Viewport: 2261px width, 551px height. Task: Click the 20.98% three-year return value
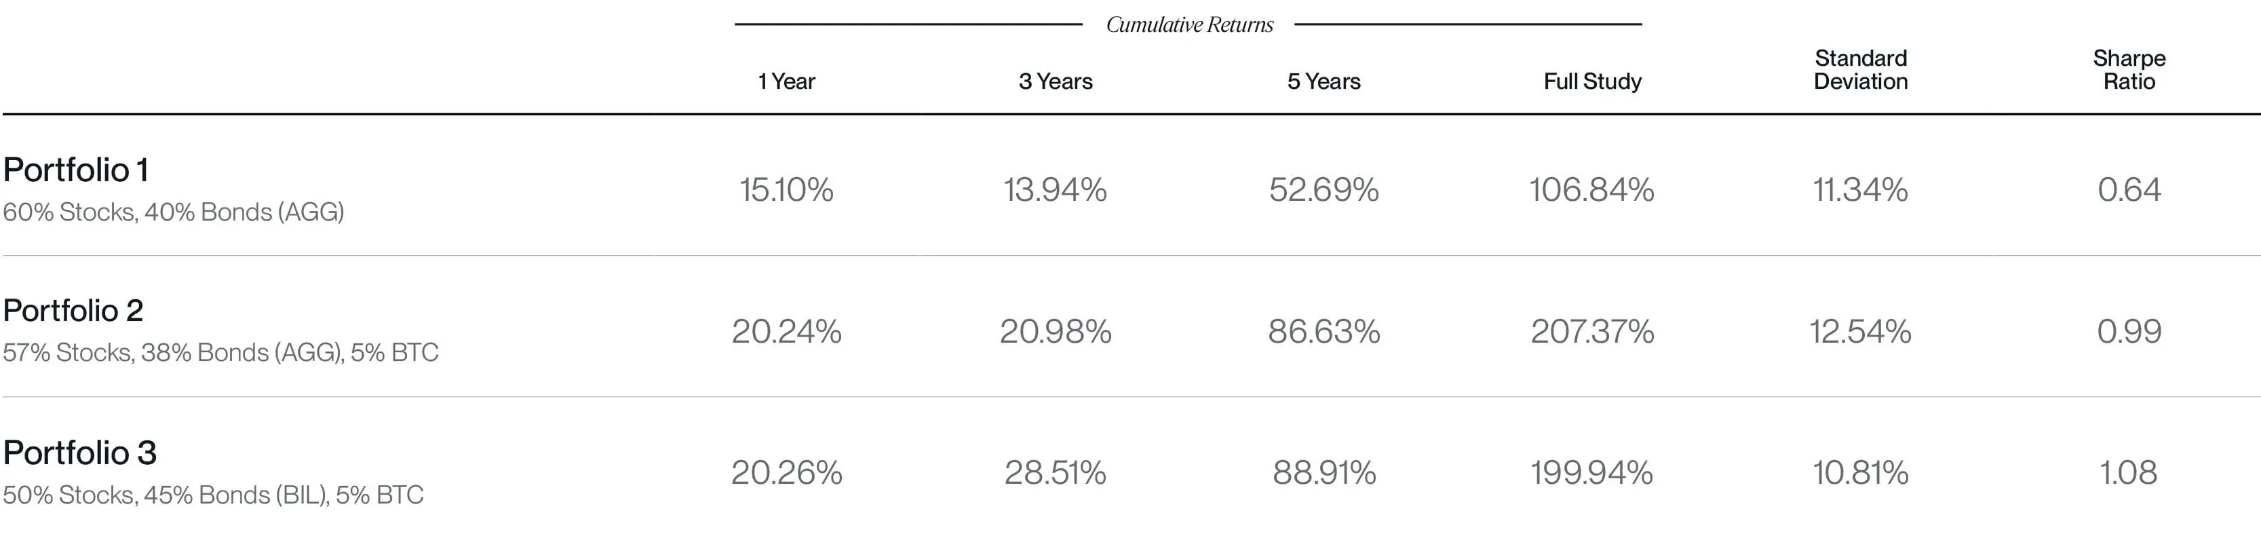(1055, 330)
